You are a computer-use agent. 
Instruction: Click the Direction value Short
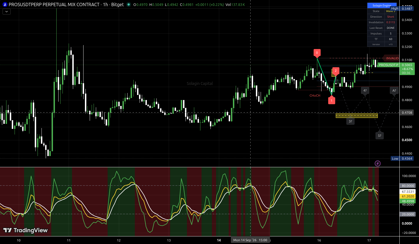[391, 17]
